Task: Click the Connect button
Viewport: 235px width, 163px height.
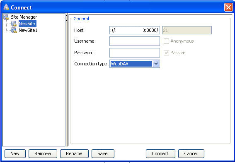Action: click(160, 153)
